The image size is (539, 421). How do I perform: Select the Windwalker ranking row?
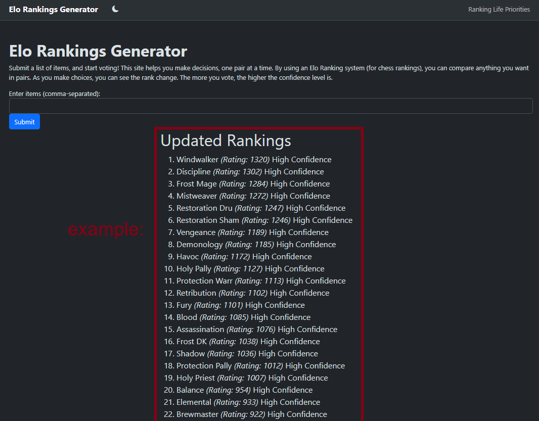[250, 160]
